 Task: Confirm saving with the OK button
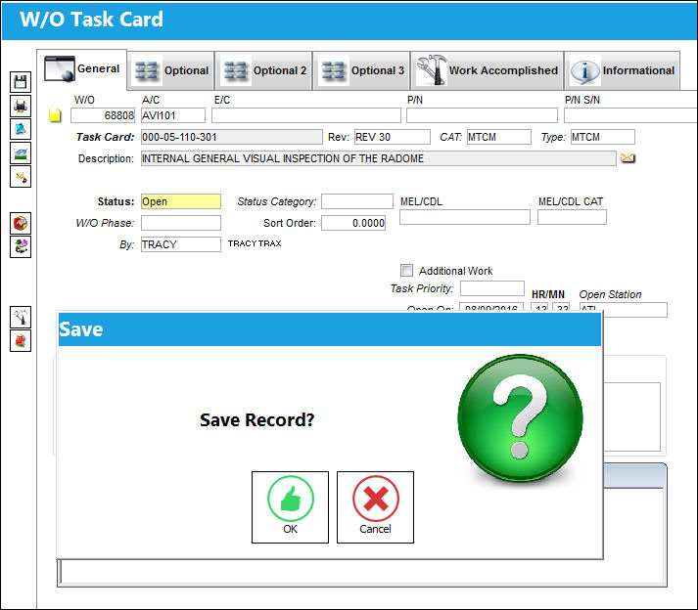[290, 507]
